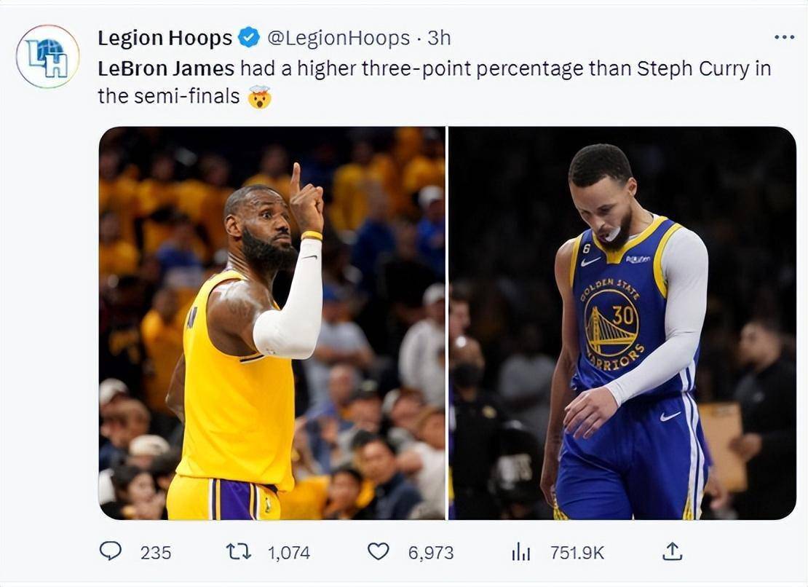808x587 pixels.
Task: Click the share upload arrow icon
Action: pyautogui.click(x=672, y=551)
